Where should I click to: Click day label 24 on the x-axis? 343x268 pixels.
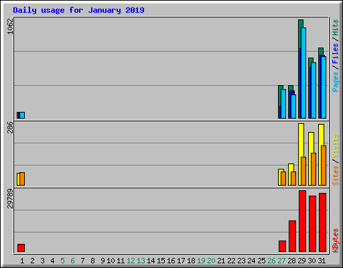coord(251,261)
